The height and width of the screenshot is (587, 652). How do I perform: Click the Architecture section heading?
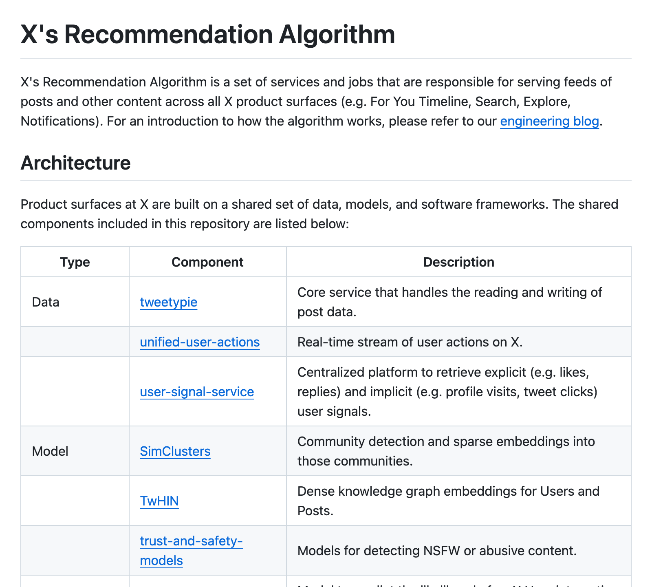click(x=76, y=163)
